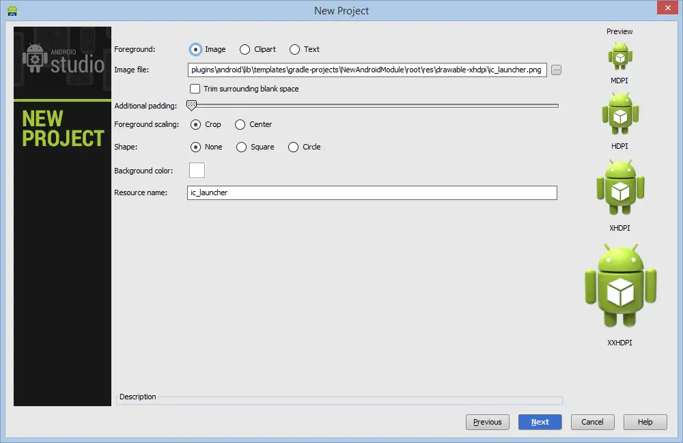Click the Additional padding slider handle
Screen dimensions: 683x443
pos(192,105)
